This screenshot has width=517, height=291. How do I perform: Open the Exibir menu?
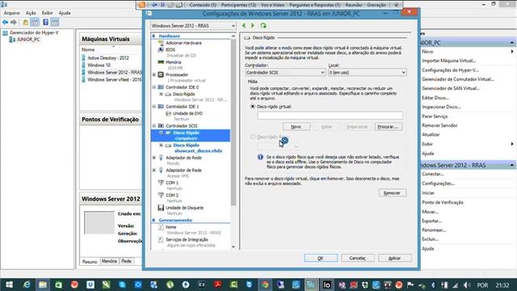pos(47,13)
